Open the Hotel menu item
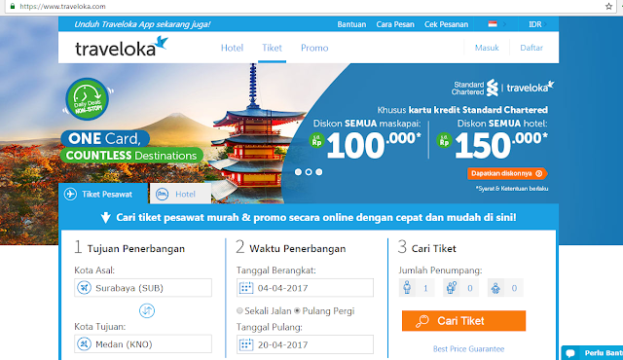This screenshot has height=360, width=623. tap(232, 48)
